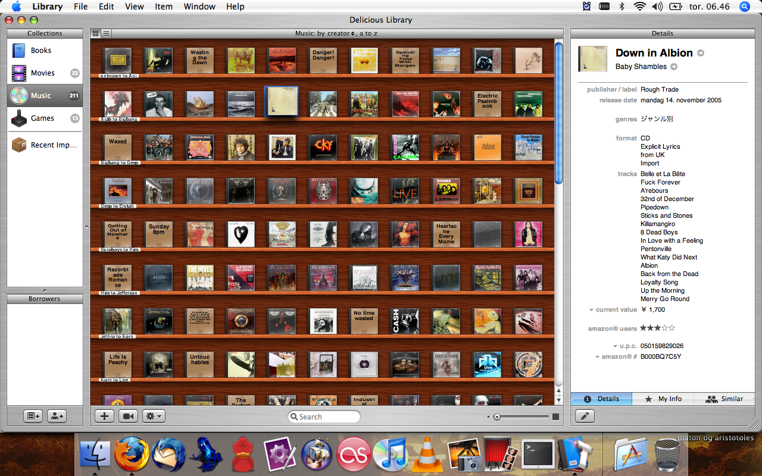
Task: Open the View menu
Action: click(135, 7)
